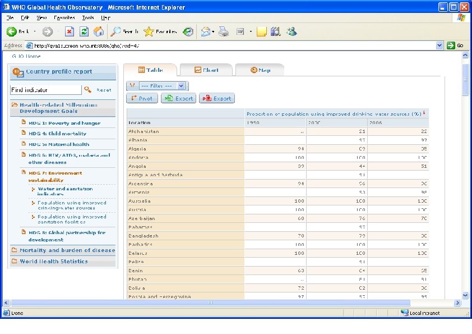Open the View menu
Viewport: 472px width, 334px height.
coord(41,17)
